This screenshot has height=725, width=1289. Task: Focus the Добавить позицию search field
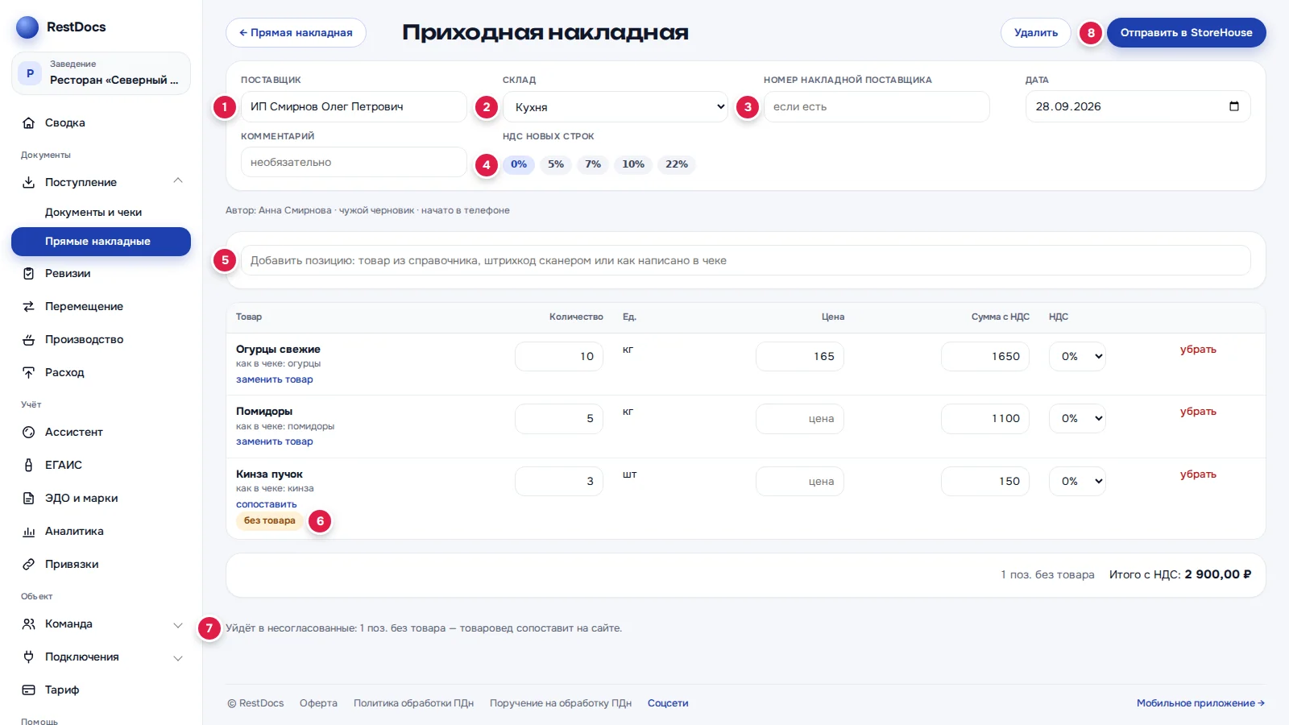point(746,261)
